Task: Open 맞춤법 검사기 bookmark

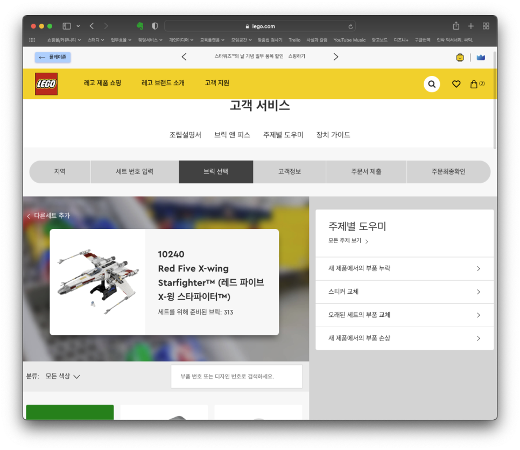Action: [270, 40]
